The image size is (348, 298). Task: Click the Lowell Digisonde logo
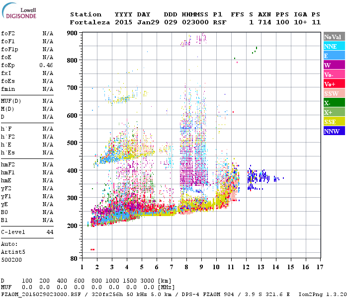click(19, 11)
